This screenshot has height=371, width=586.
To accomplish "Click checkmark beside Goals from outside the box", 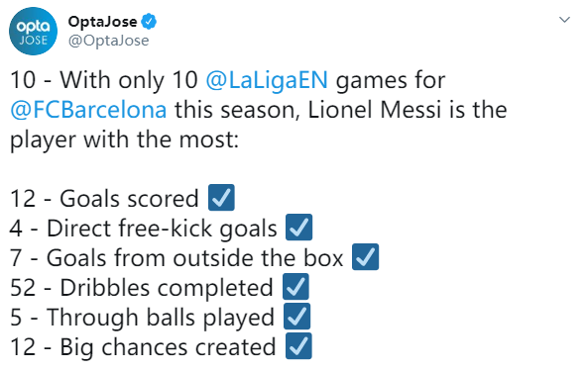I will click(366, 257).
